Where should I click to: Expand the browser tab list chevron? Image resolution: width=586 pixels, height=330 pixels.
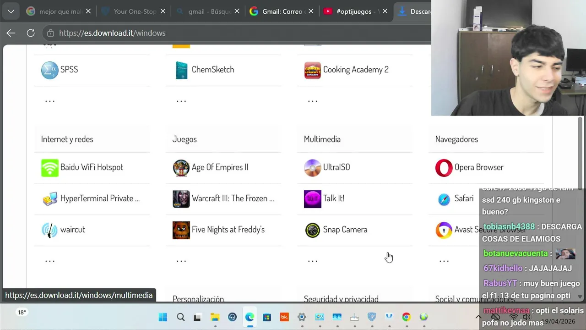tap(11, 11)
